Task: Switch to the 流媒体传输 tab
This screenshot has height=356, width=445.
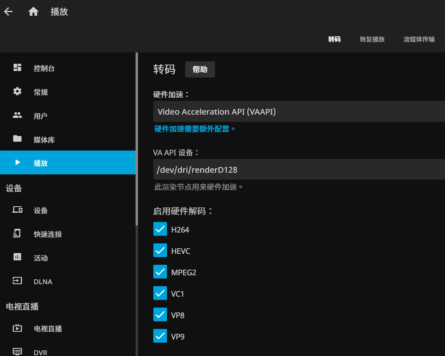Action: pyautogui.click(x=419, y=39)
